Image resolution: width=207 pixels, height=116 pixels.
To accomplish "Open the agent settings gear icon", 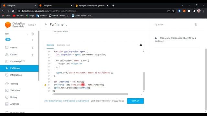I will click(33, 34).
